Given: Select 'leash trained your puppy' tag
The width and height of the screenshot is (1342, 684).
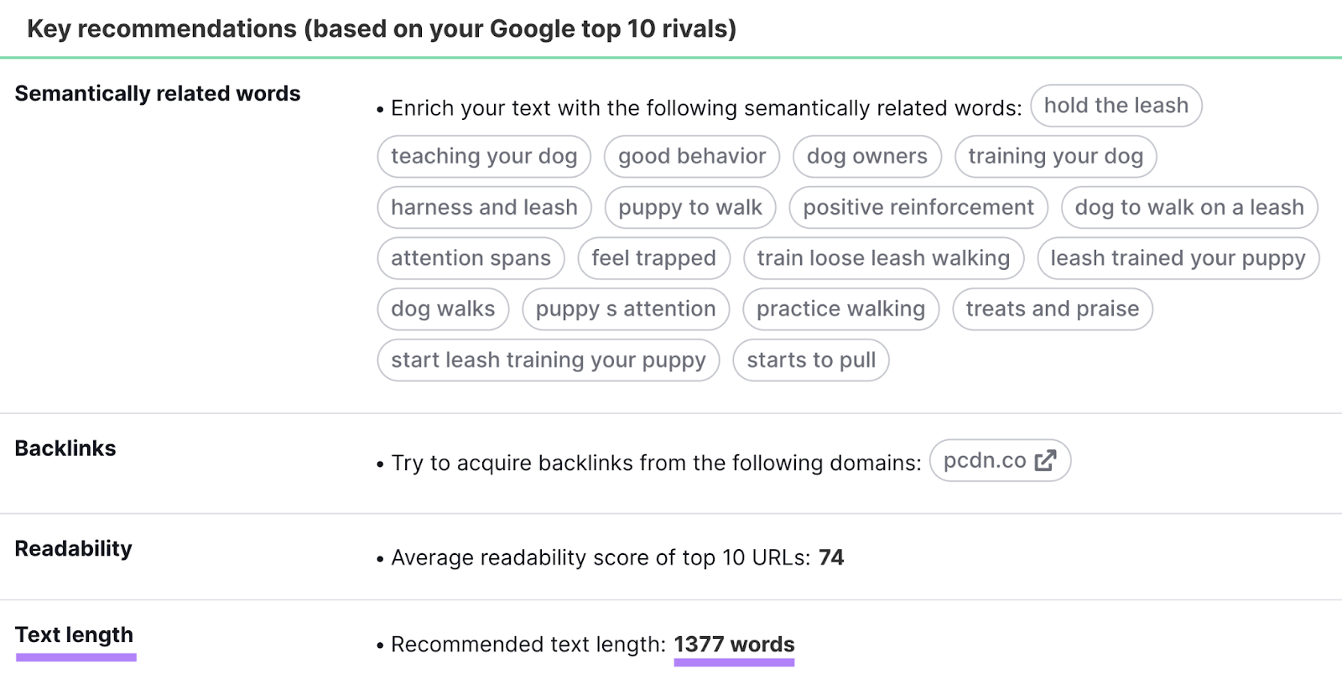Looking at the screenshot, I should coord(1178,258).
